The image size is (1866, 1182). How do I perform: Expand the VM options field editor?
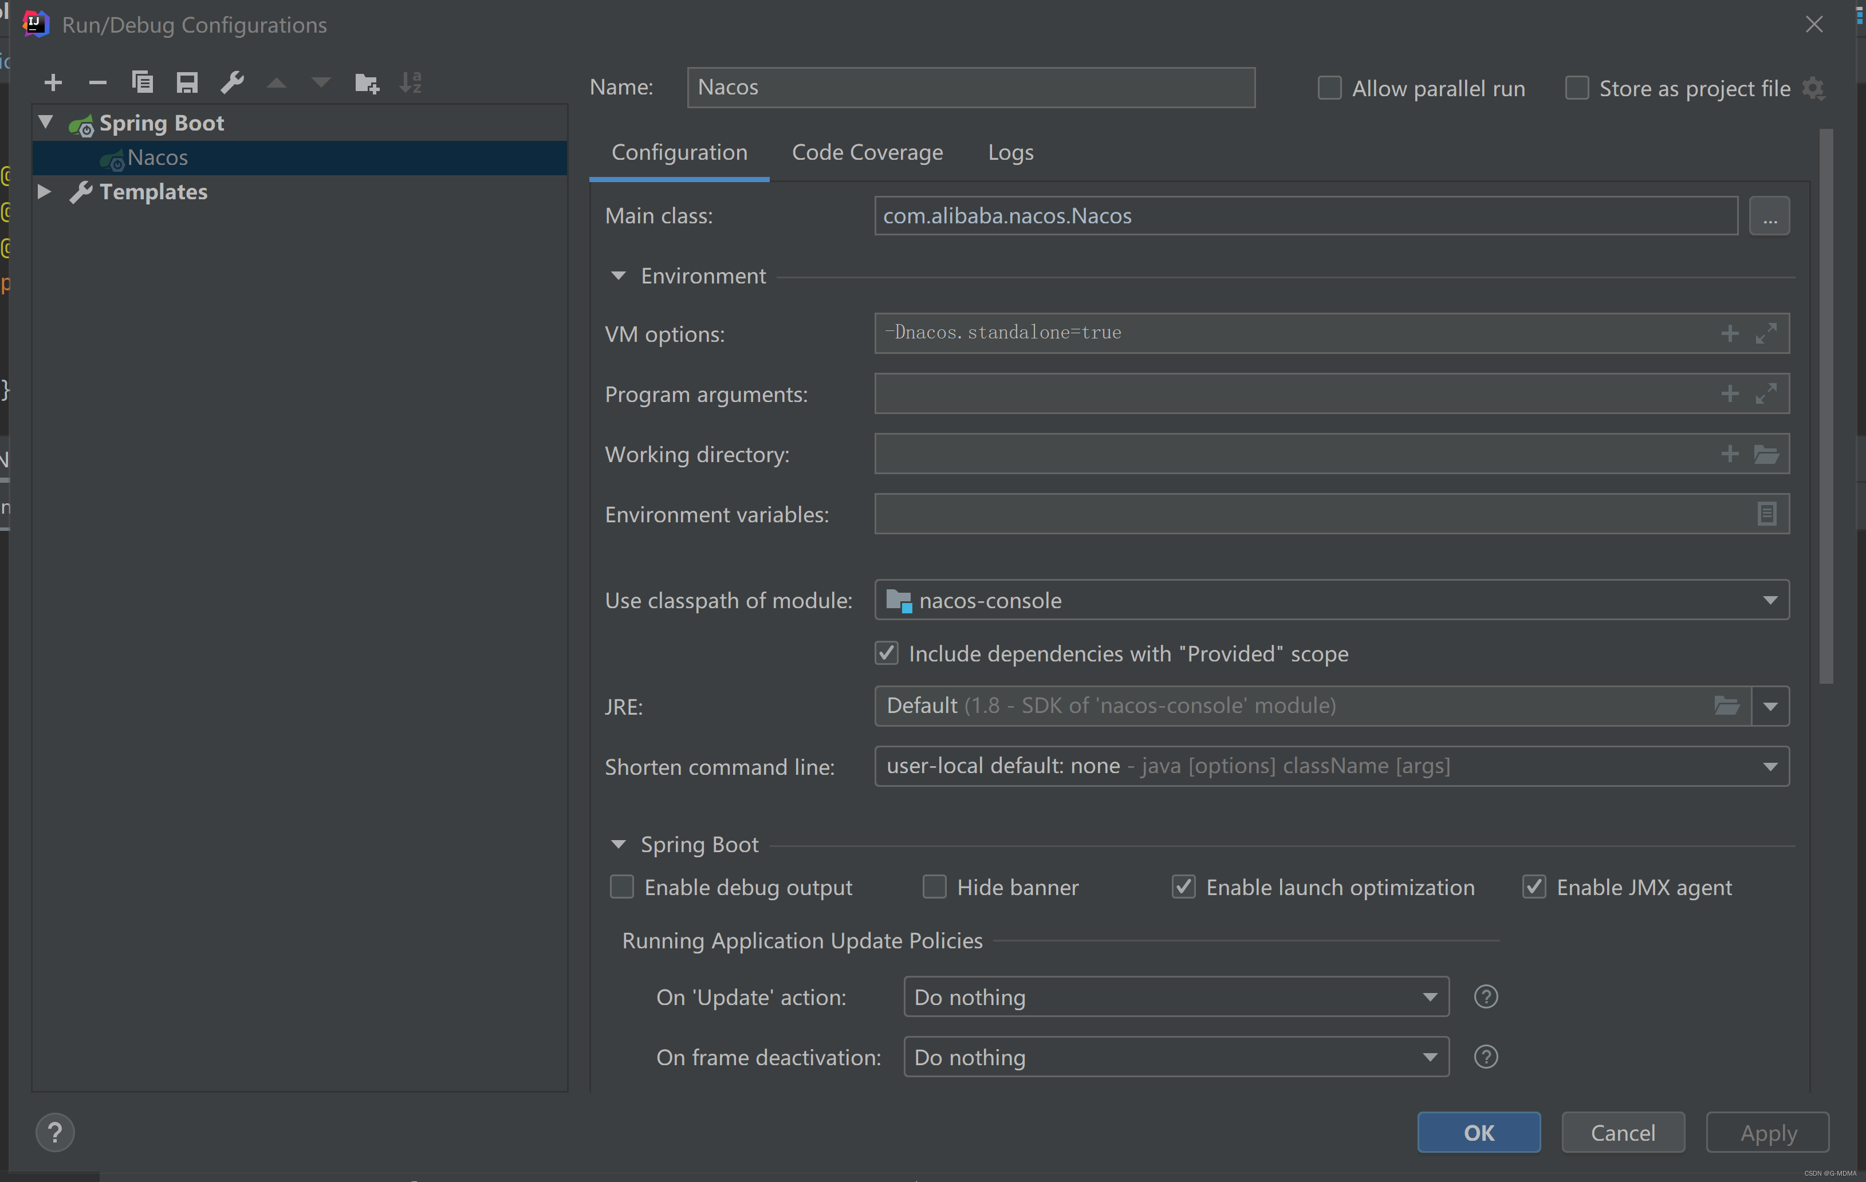coord(1766,334)
